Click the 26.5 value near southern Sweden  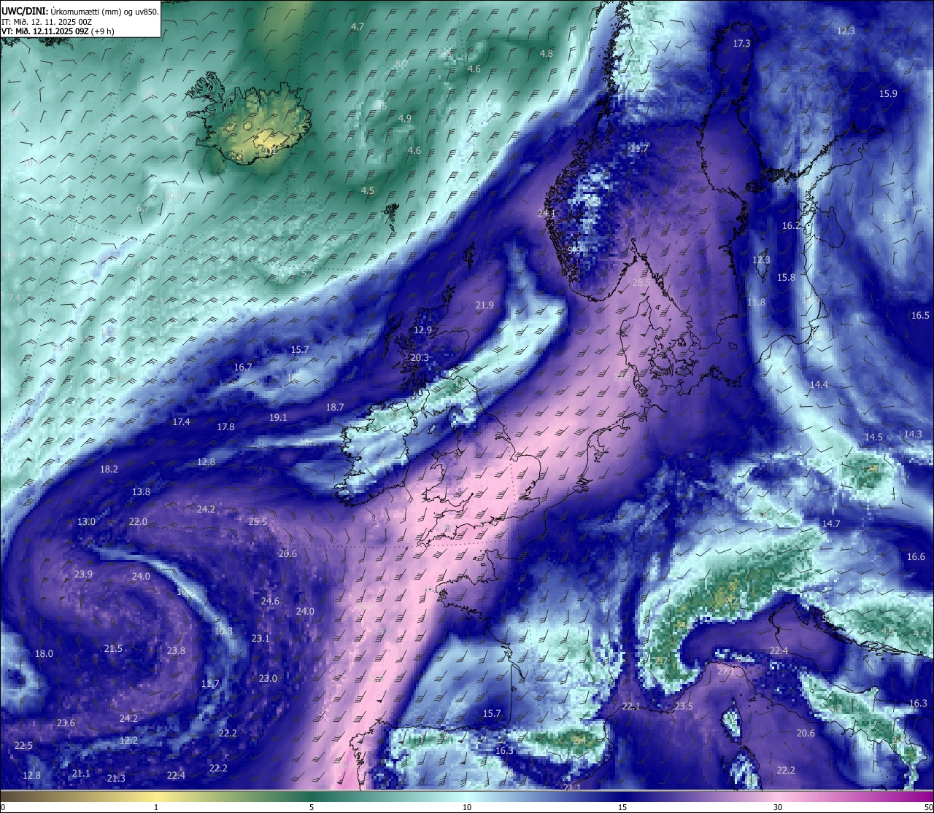click(641, 283)
